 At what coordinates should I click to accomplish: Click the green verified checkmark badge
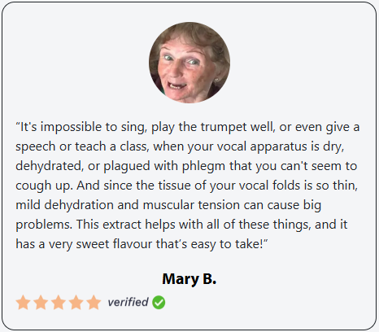(159, 303)
